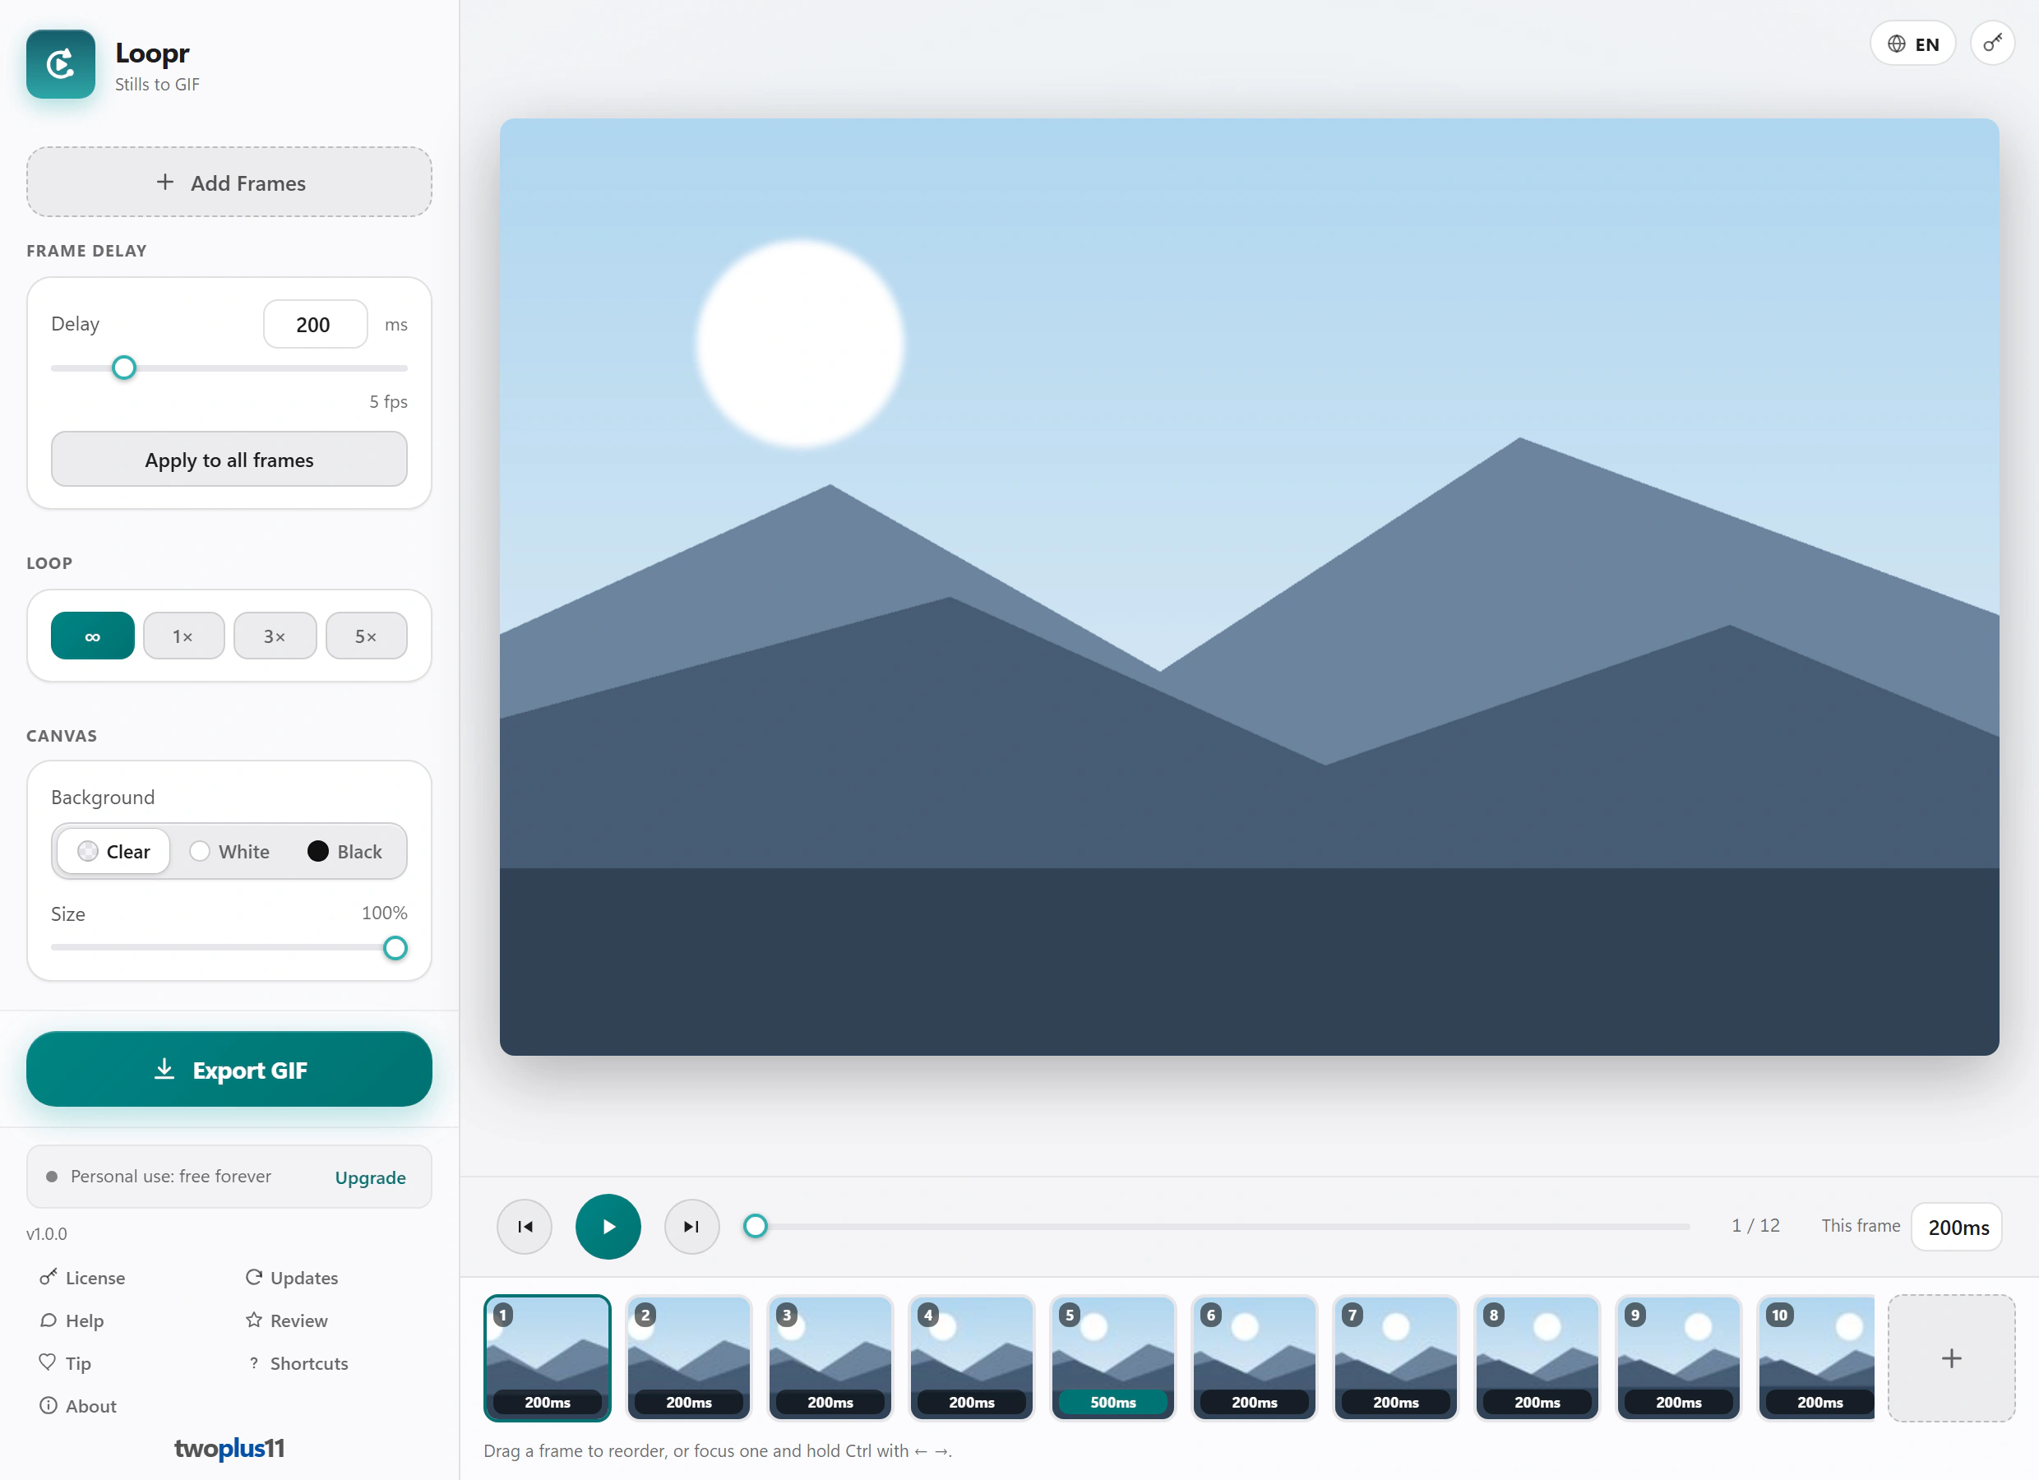Focus the This frame 200ms field
Image resolution: width=2039 pixels, height=1480 pixels.
coord(1957,1227)
